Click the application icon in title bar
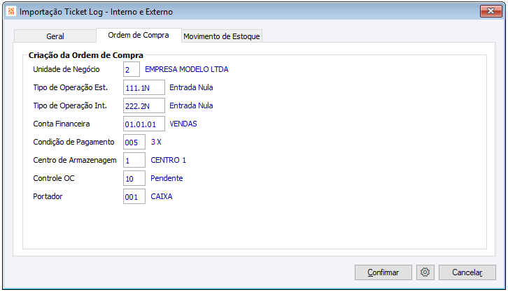Viewport: 508px width, 292px height. click(11, 11)
